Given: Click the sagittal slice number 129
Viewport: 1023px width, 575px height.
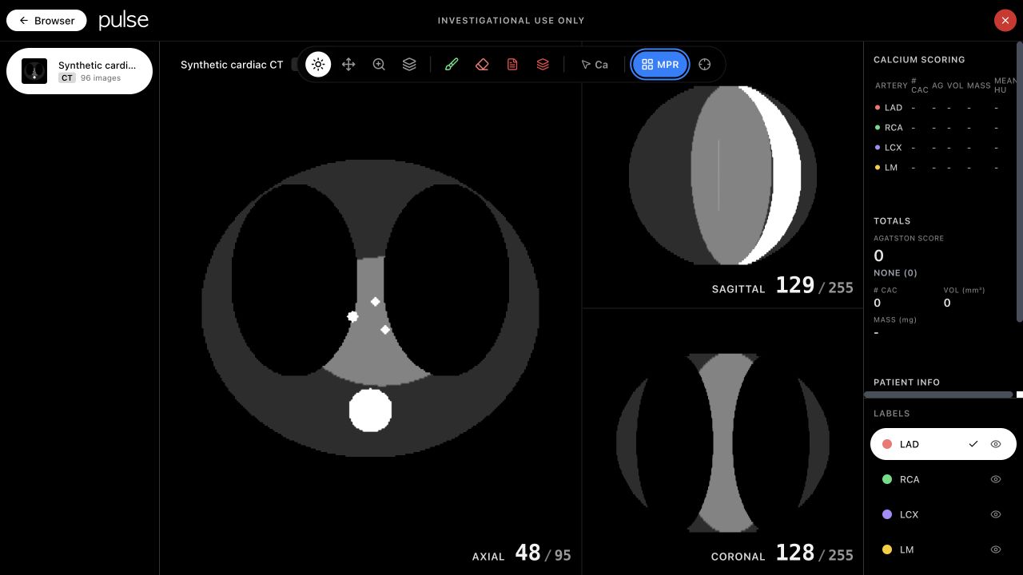Looking at the screenshot, I should click(795, 285).
